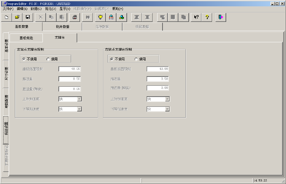
Task: Expand left station 上升加速度 dropdown
Action: point(79,99)
